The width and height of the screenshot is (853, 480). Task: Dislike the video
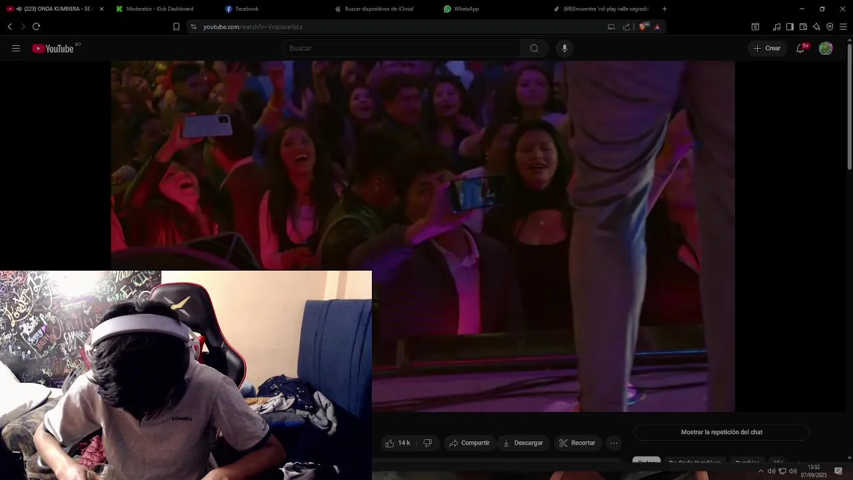click(x=428, y=443)
